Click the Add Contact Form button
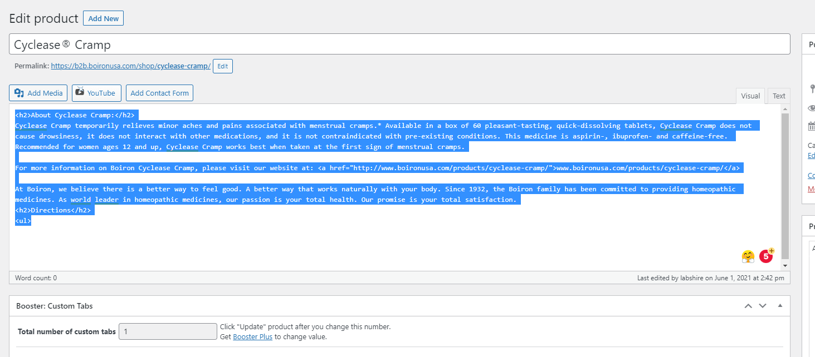Screen dimensions: 815x357 click(159, 93)
